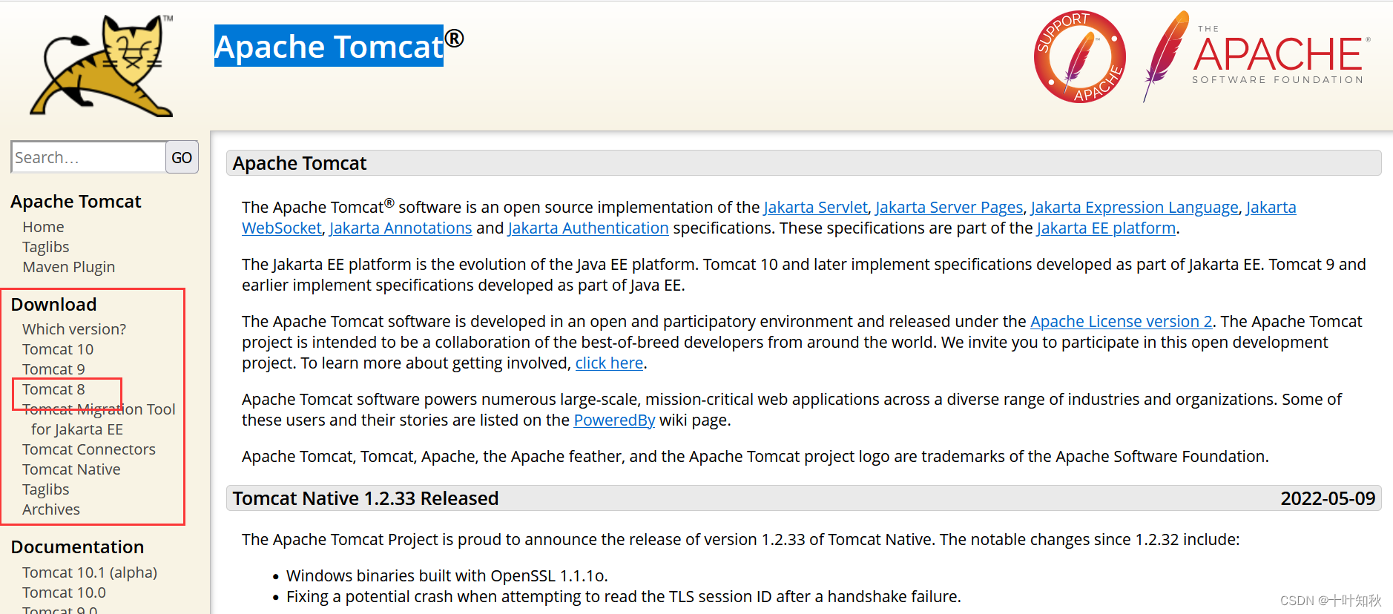Click the TLS session ID crash bullet
This screenshot has width=1393, height=614.
(624, 597)
